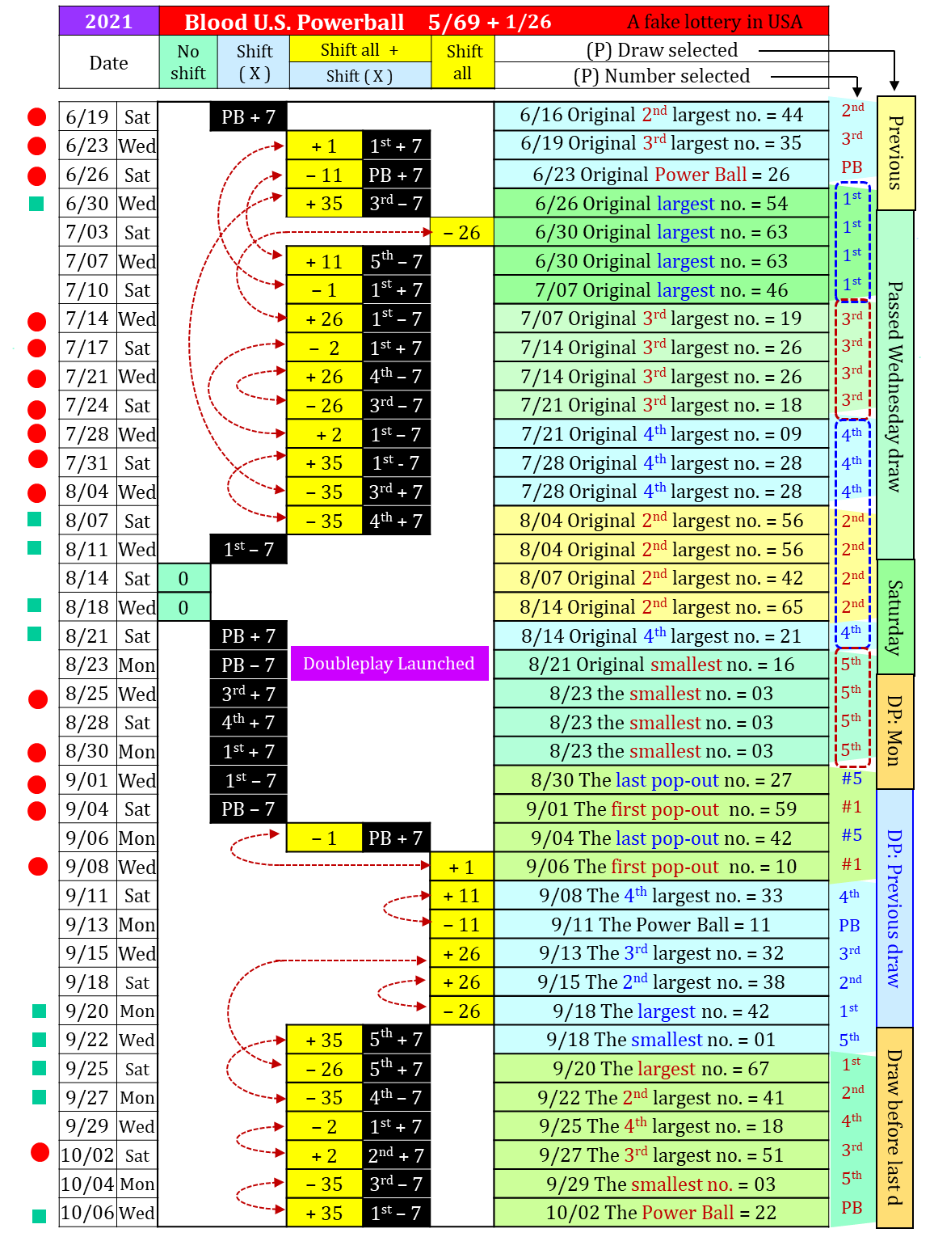Select black '5th – 7' in 7/07 row
This screenshot has width=934, height=1237.
click(396, 262)
